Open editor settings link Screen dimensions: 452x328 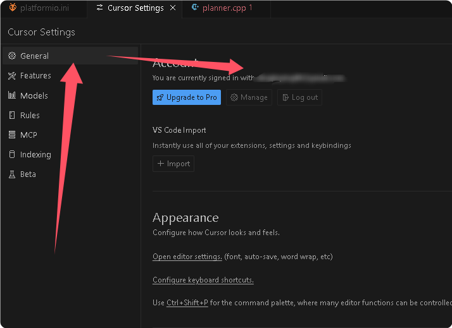tap(187, 257)
